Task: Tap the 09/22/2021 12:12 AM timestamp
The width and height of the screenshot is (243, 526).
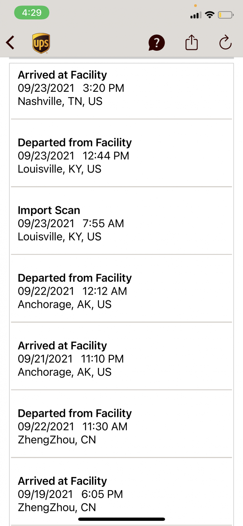Action: coord(72,291)
